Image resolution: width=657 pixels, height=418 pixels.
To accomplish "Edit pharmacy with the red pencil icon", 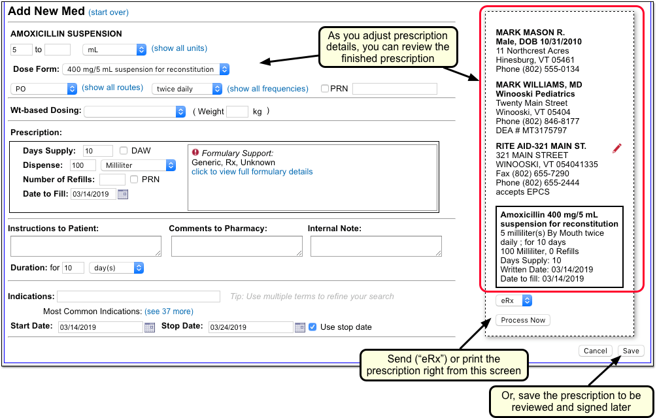I will [x=616, y=148].
